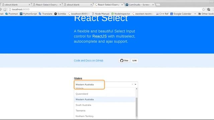Open Code and Docs on GitHub link

click(x=88, y=60)
